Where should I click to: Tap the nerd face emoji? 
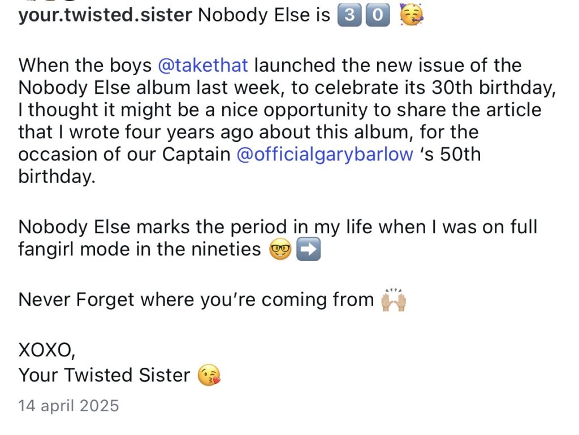click(x=280, y=249)
